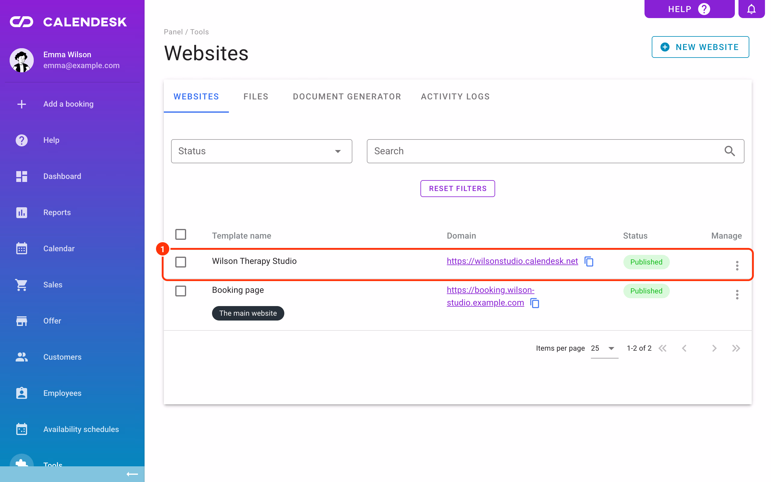Open the Reports chart icon
771x482 pixels.
pyautogui.click(x=22, y=212)
